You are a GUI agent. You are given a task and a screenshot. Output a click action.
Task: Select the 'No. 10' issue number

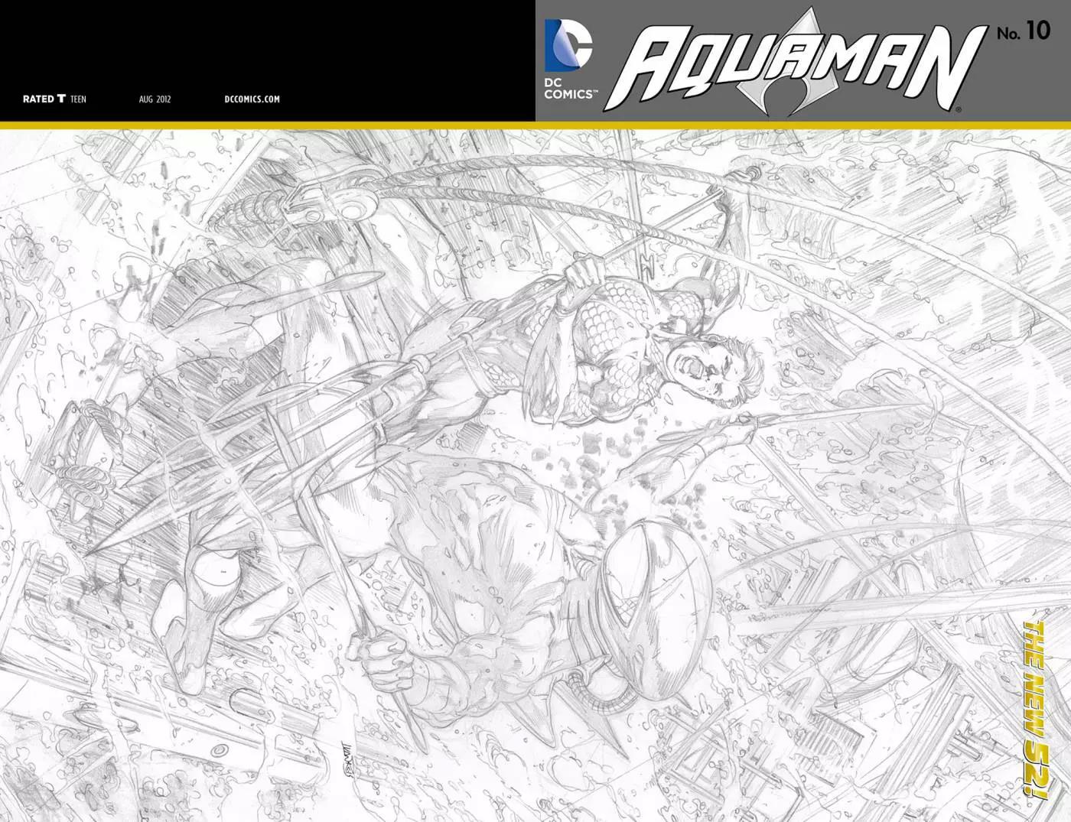click(x=1024, y=31)
